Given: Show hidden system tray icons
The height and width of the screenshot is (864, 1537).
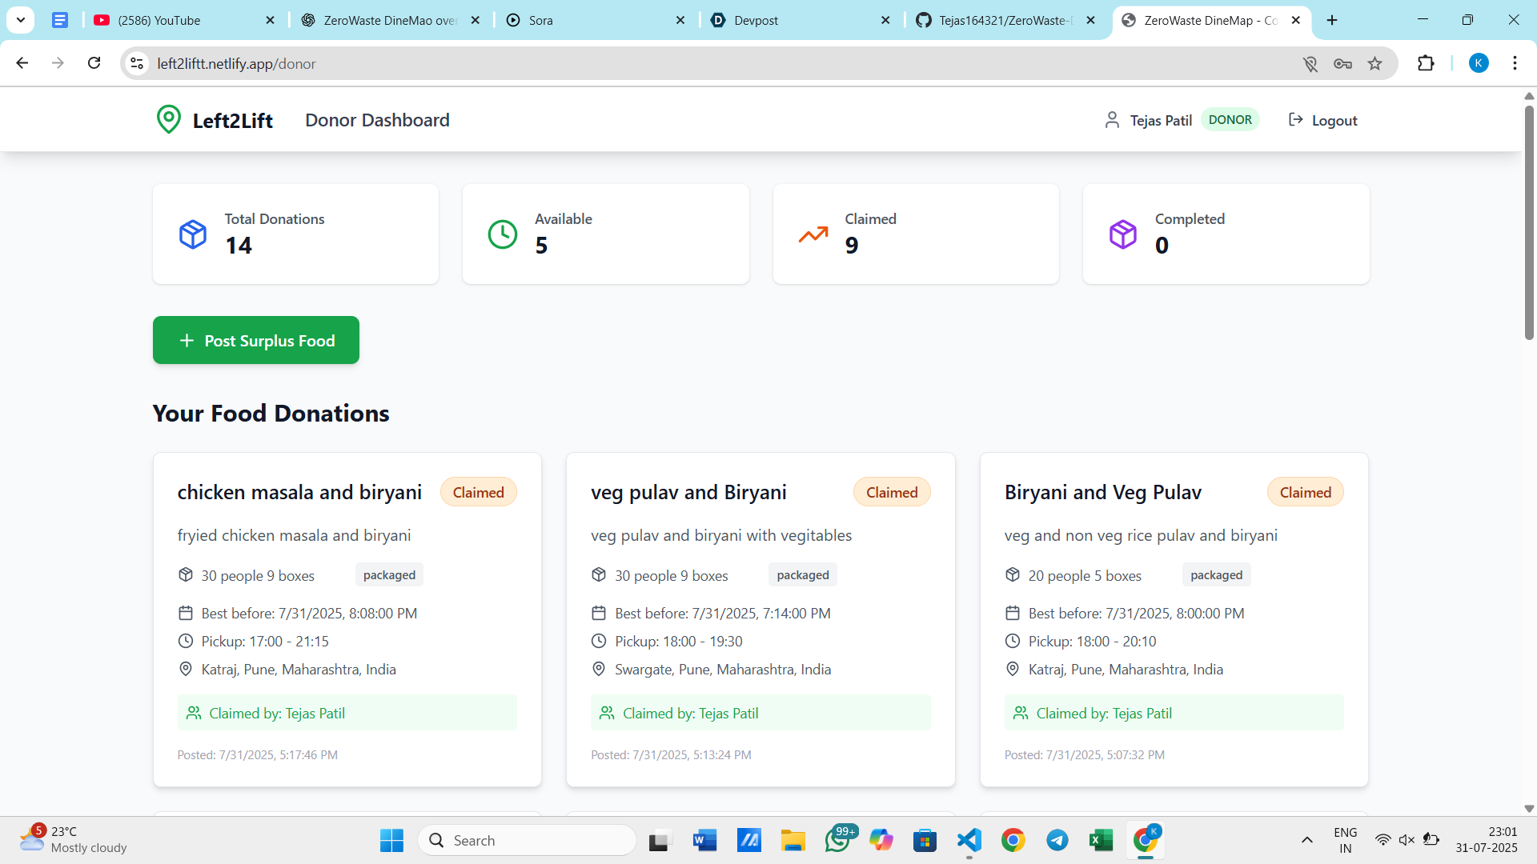Looking at the screenshot, I should [x=1306, y=840].
